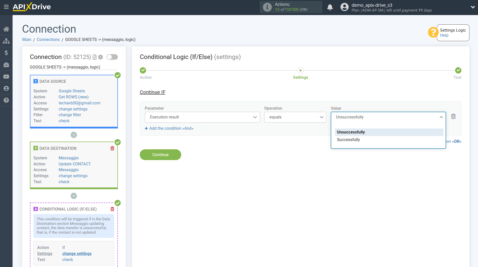Click the Main breadcrumb link

point(27,40)
